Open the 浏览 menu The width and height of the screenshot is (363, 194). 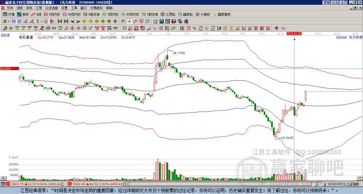(x=20, y=8)
